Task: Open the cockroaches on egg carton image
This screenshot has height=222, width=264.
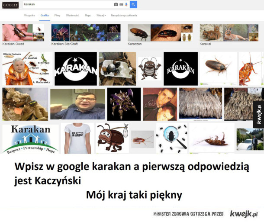Action: (117, 69)
